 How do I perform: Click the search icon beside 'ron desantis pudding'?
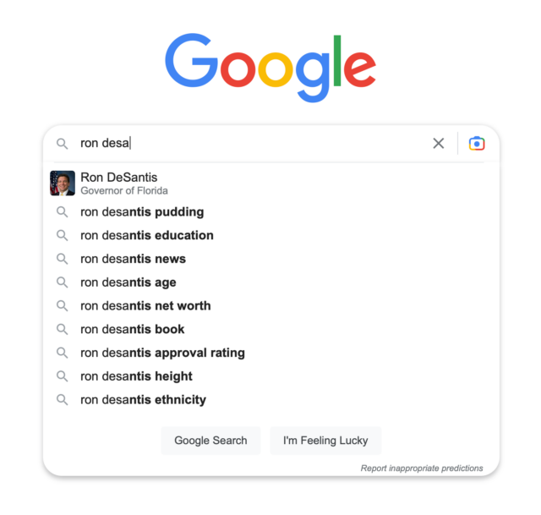pyautogui.click(x=62, y=212)
